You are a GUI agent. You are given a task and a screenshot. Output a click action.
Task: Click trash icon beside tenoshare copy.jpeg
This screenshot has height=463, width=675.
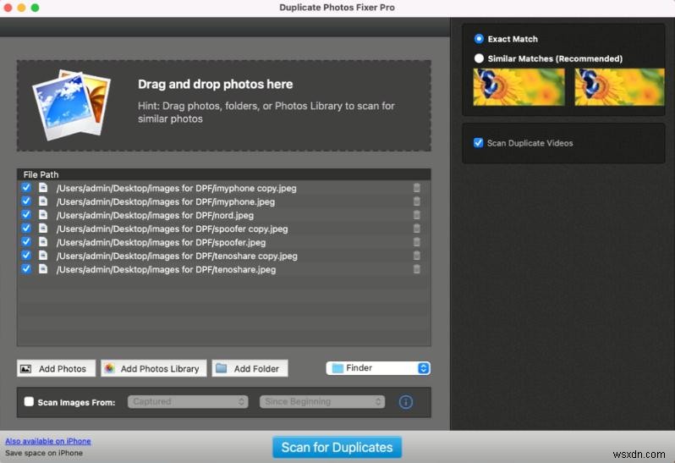click(x=416, y=256)
